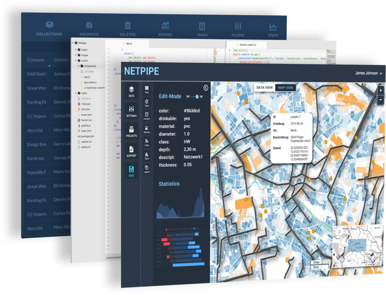
Task: Sort by Company column header
Action: click(36, 60)
